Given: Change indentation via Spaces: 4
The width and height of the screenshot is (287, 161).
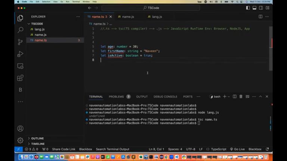Looking at the screenshot, I should pos(175,149).
